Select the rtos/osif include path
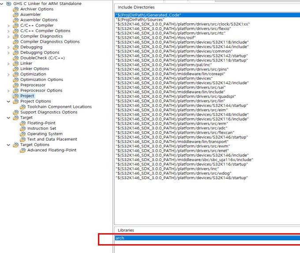This screenshot has height=253, width=300. 156,38
